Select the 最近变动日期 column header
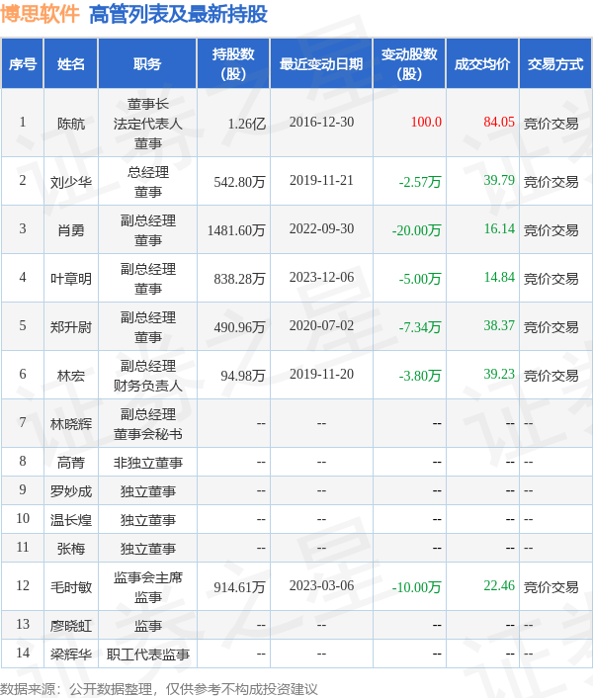 pos(321,64)
